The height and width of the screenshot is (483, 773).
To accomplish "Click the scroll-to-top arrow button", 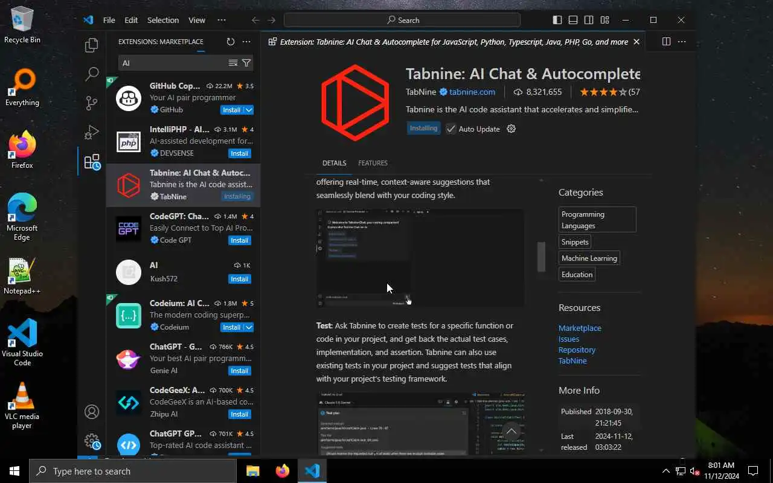I will click(x=512, y=431).
